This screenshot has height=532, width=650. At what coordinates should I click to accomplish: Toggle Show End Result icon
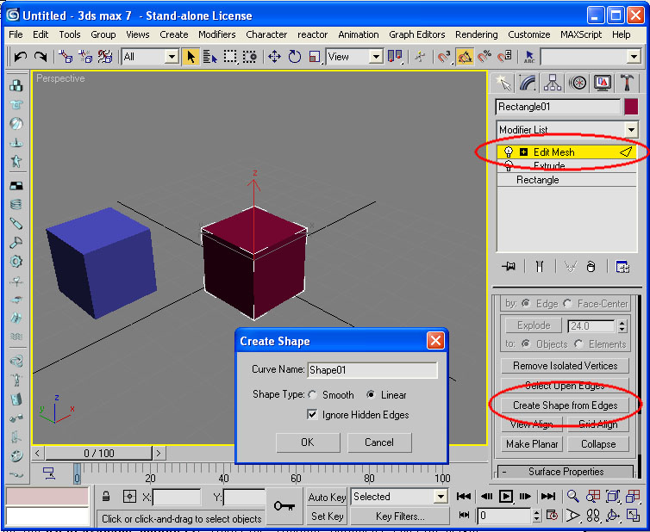[540, 267]
